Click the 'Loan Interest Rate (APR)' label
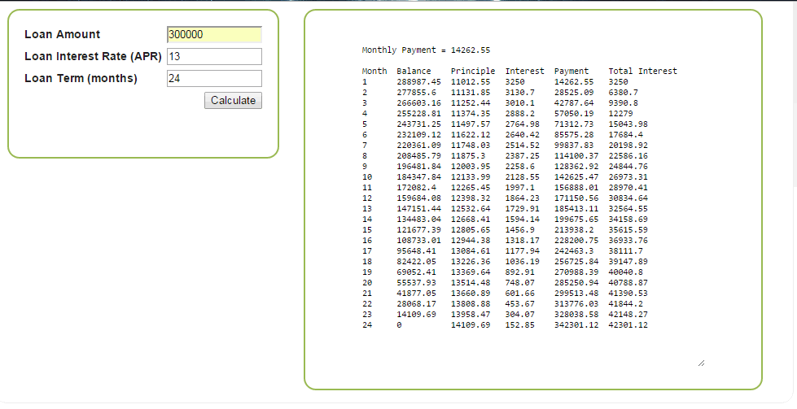797x409 pixels. click(x=93, y=56)
